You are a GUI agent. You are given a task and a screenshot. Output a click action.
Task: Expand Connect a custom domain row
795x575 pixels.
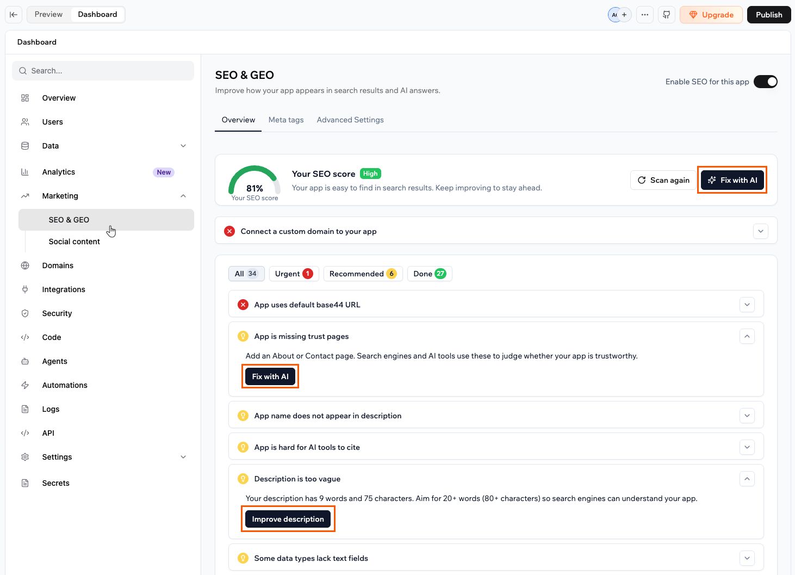pyautogui.click(x=761, y=231)
